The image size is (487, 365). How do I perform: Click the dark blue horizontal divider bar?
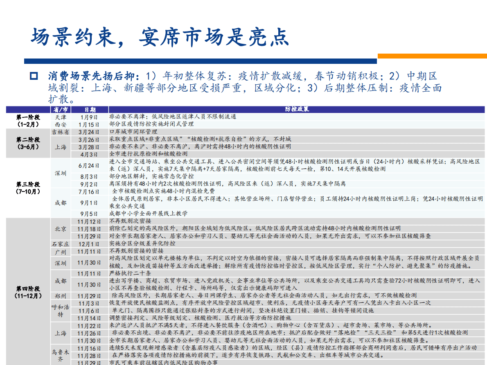[201, 61]
